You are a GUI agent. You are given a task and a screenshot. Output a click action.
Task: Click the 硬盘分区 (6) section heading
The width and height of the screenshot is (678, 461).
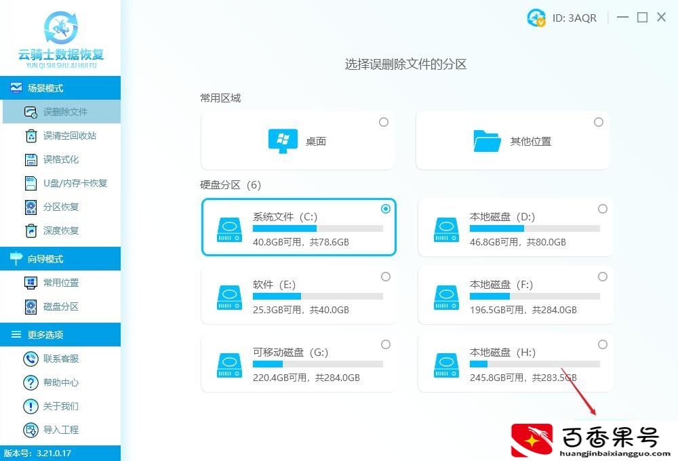(x=231, y=185)
